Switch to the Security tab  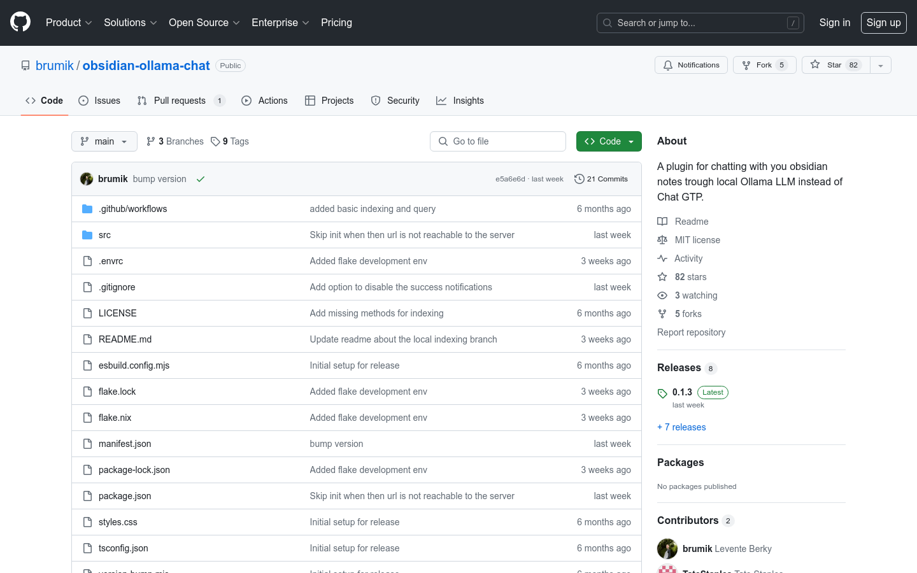[395, 101]
